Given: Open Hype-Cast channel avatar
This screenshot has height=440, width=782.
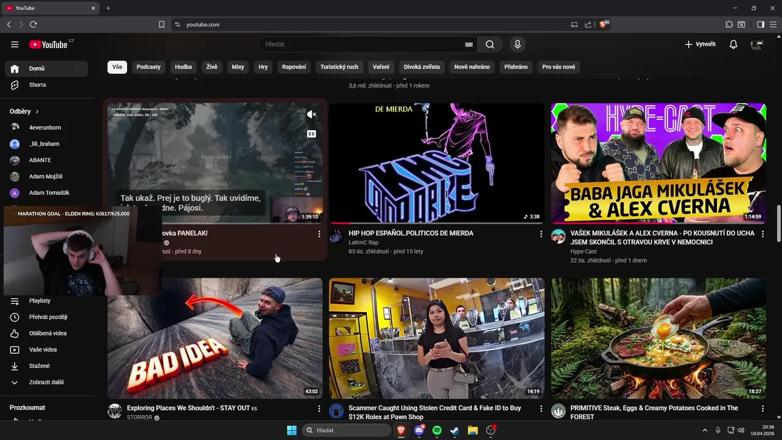Looking at the screenshot, I should click(x=558, y=237).
